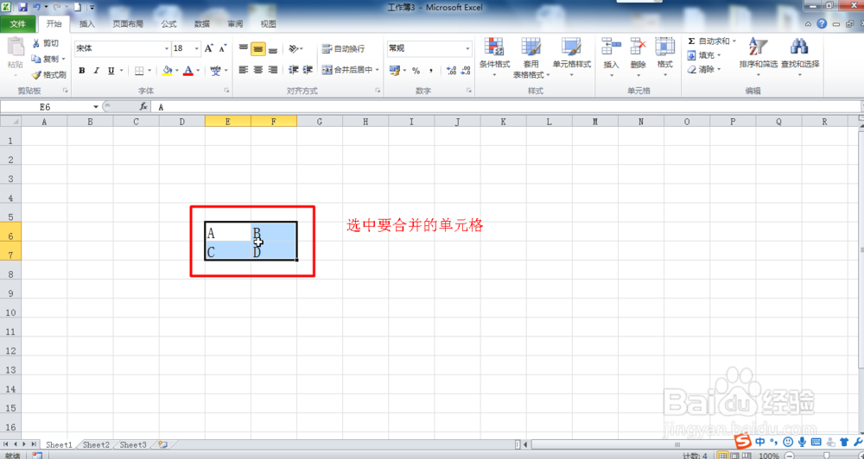The width and height of the screenshot is (864, 459).
Task: Open Conditional Formatting (条件格式)
Action: pyautogui.click(x=494, y=57)
